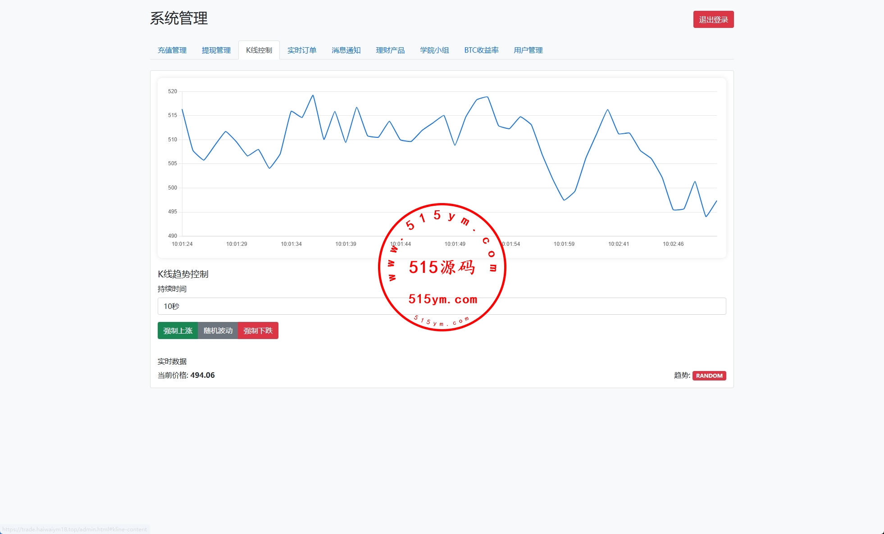Select the K线控制 tab
The image size is (884, 534).
coord(259,50)
